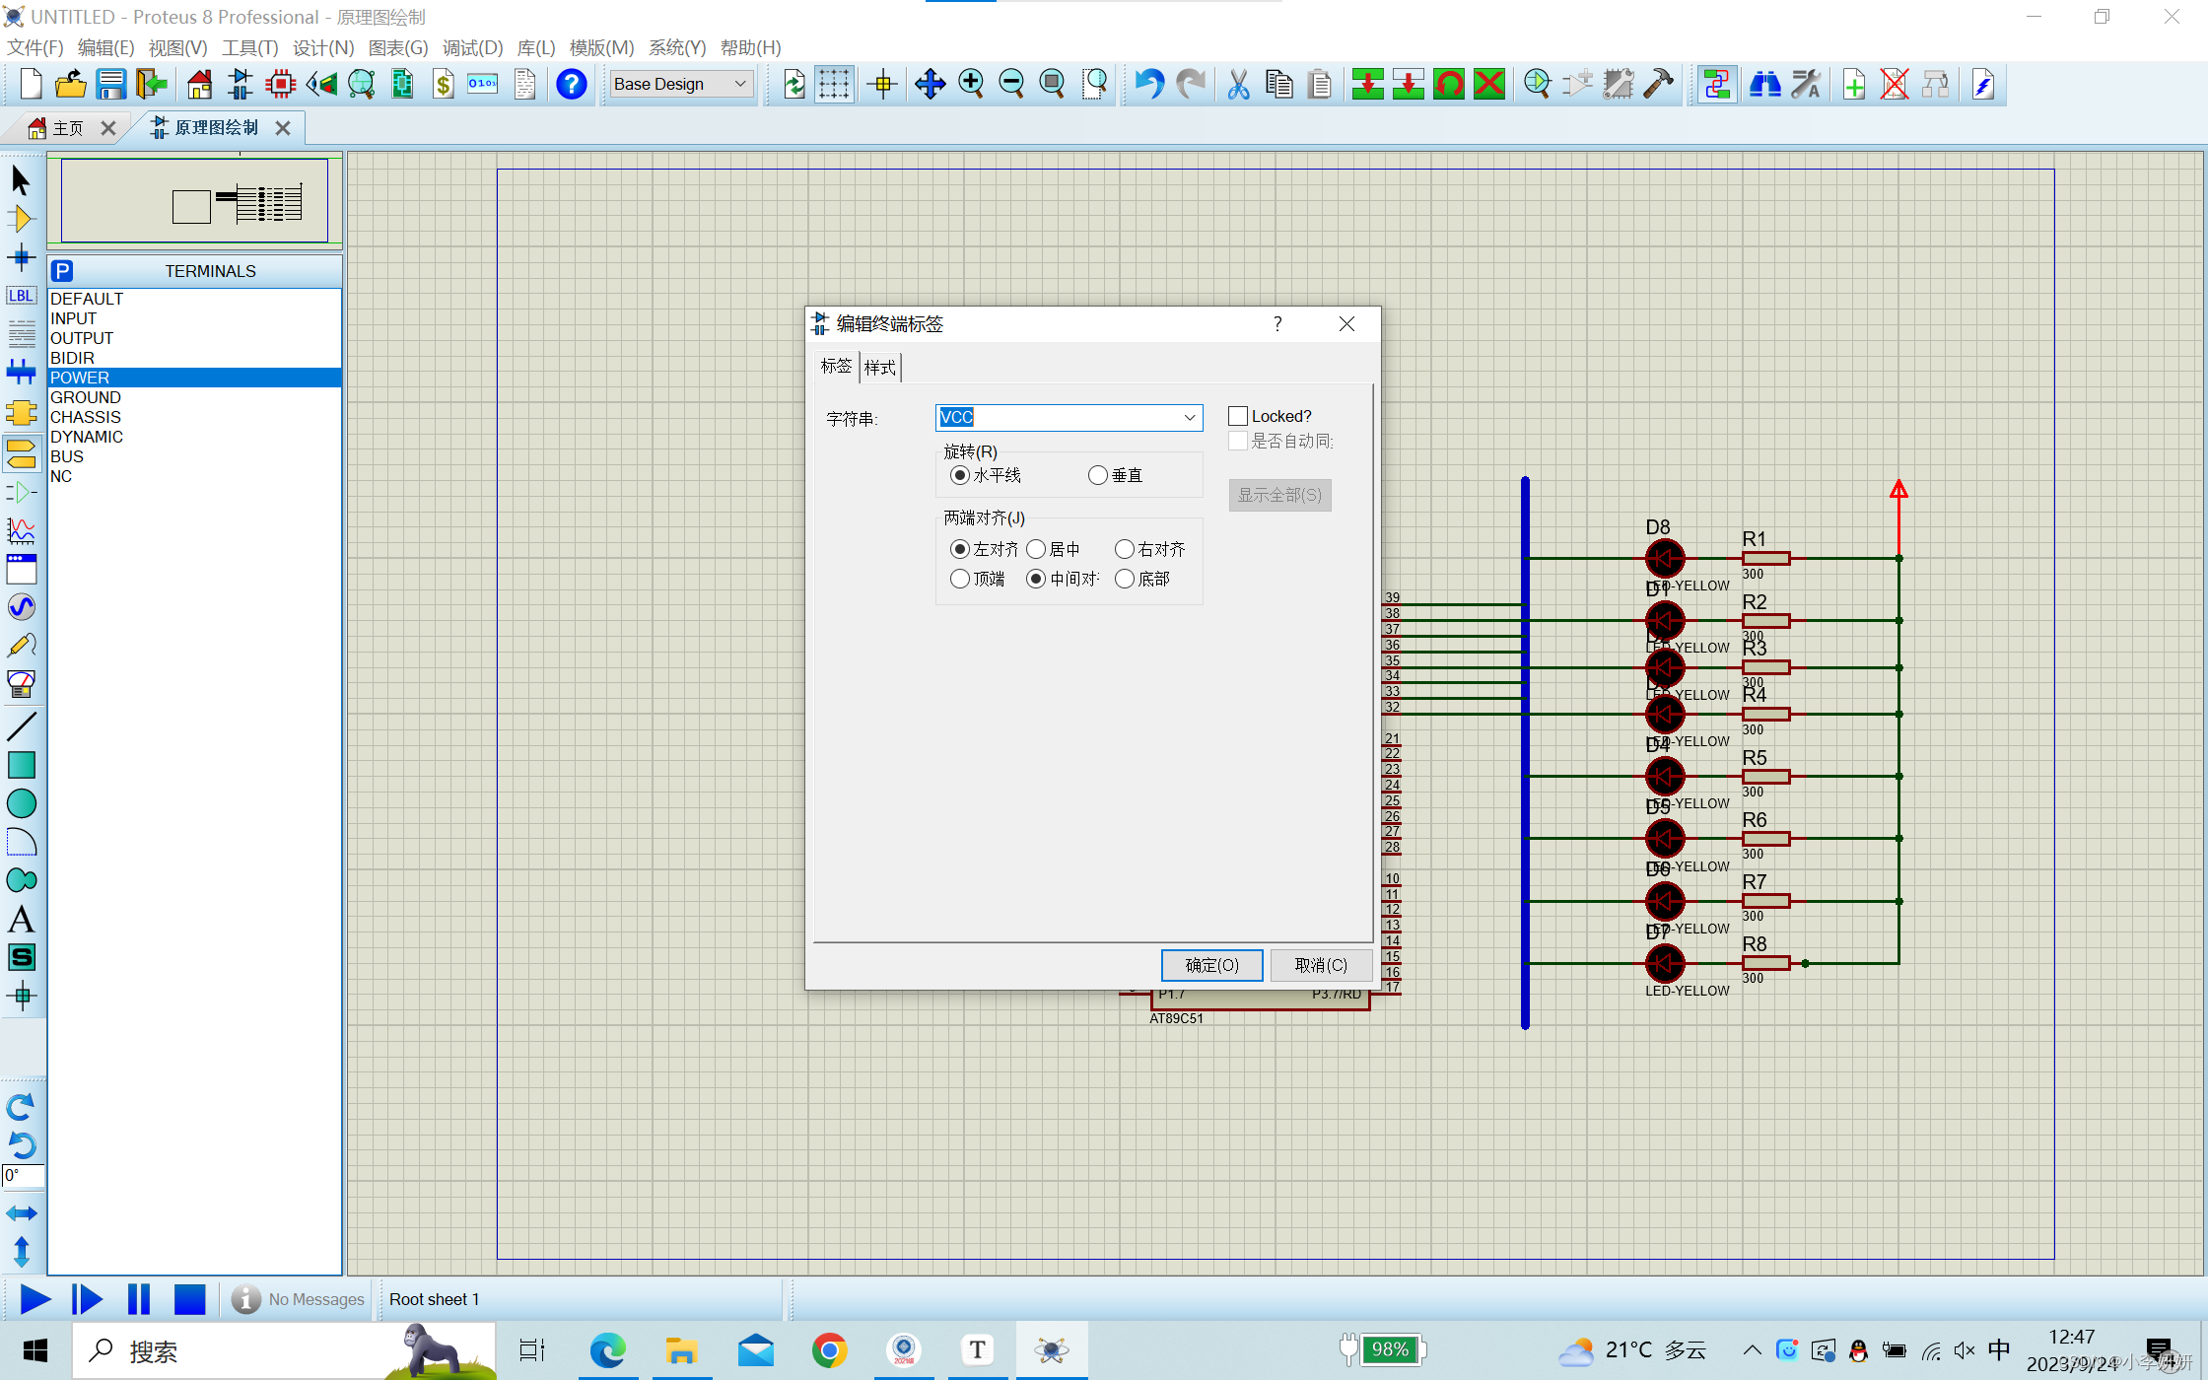This screenshot has width=2208, height=1380.
Task: Click the 确定(O) button
Action: point(1211,965)
